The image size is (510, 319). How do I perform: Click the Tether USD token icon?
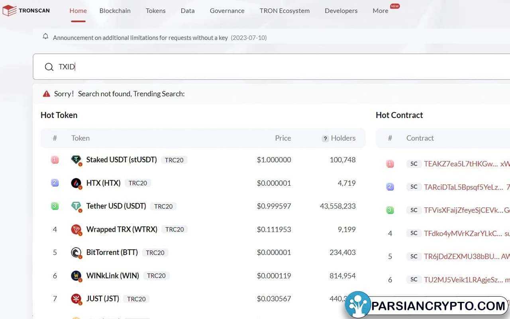coord(76,206)
